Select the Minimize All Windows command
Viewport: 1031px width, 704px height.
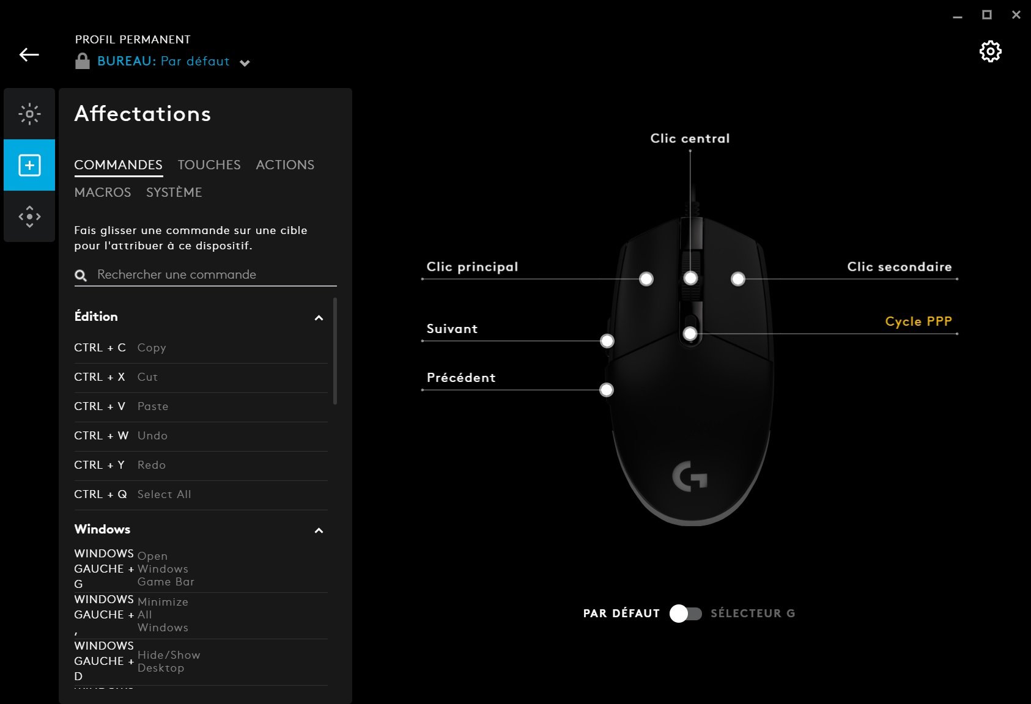pos(201,615)
